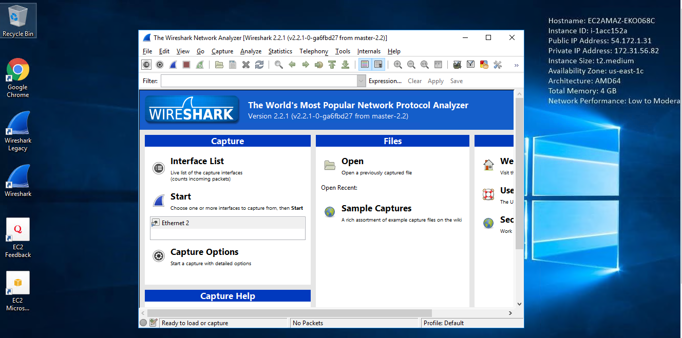This screenshot has width=682, height=338.
Task: Open the Profile: Default selector in status bar
Action: tap(444, 323)
